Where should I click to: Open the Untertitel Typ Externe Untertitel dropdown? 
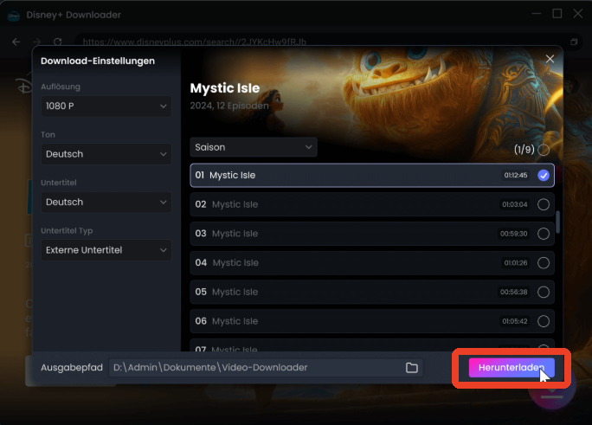pyautogui.click(x=106, y=250)
